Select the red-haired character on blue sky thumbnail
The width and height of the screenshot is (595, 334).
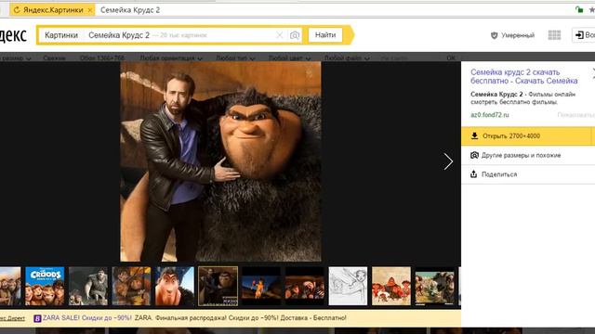point(175,286)
